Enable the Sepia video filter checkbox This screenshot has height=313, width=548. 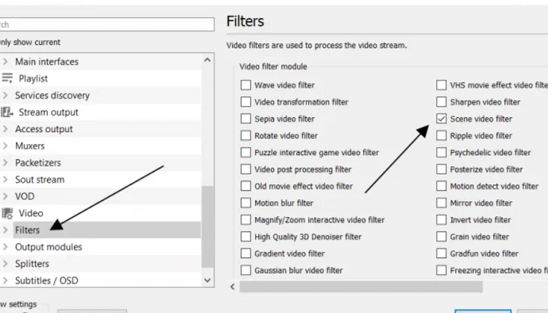pyautogui.click(x=246, y=119)
